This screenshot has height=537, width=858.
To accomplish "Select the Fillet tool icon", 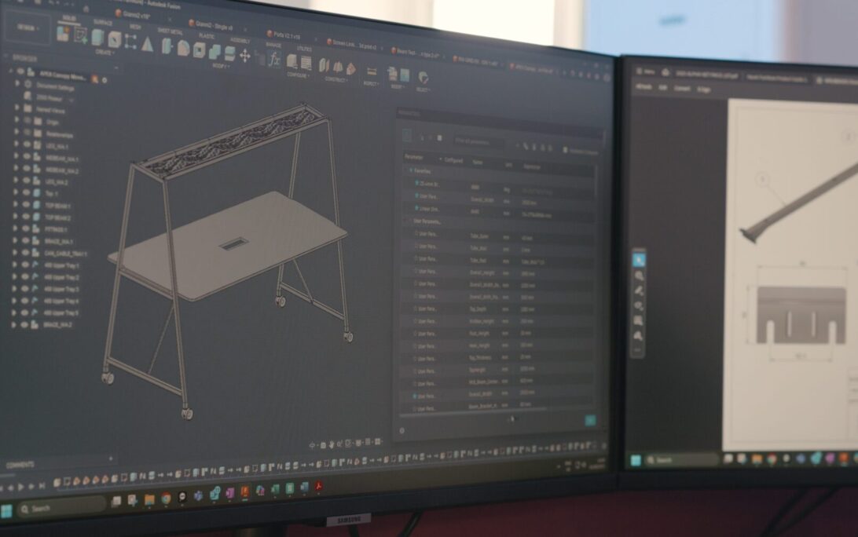I will tap(183, 48).
